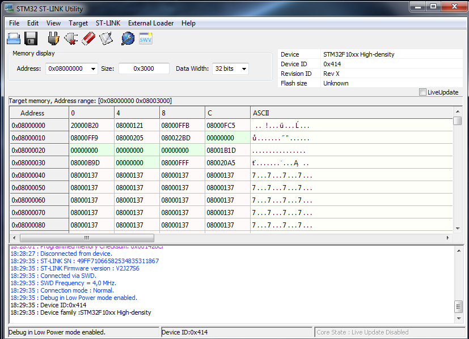Click the "4" offset column header
Screen dimensions: 469x339
(137, 113)
